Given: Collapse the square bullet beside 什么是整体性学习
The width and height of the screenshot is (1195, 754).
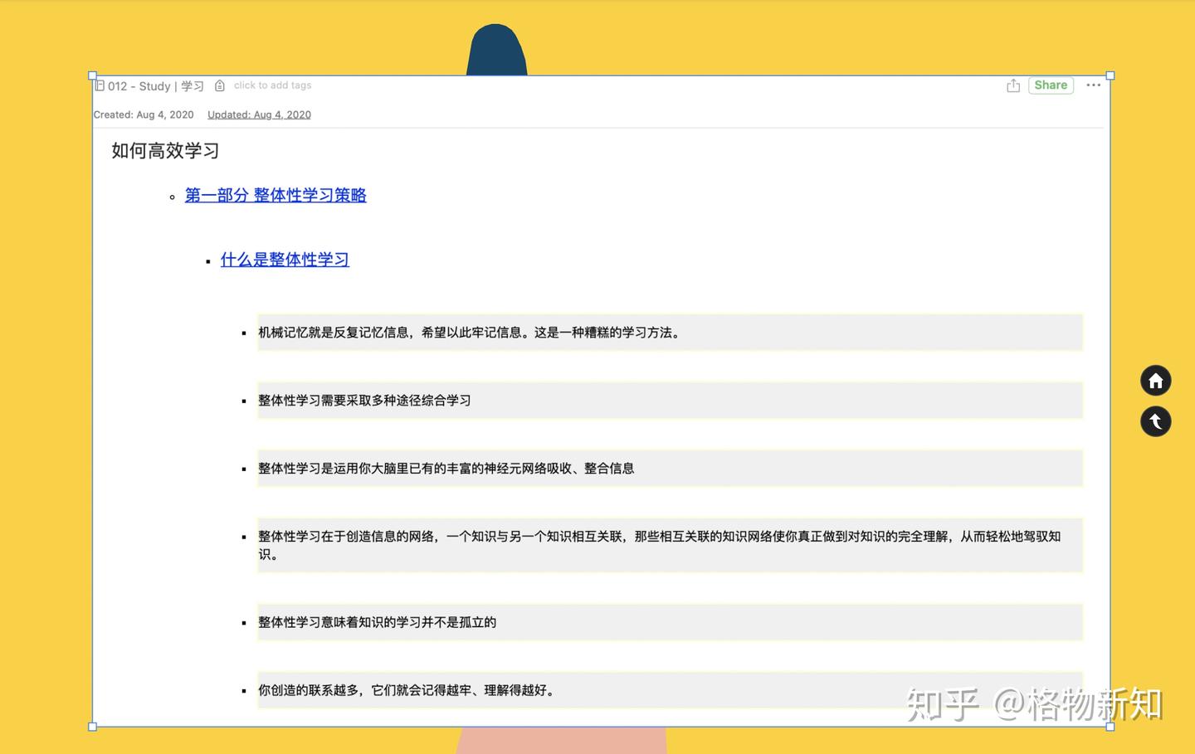Looking at the screenshot, I should coord(207,260).
